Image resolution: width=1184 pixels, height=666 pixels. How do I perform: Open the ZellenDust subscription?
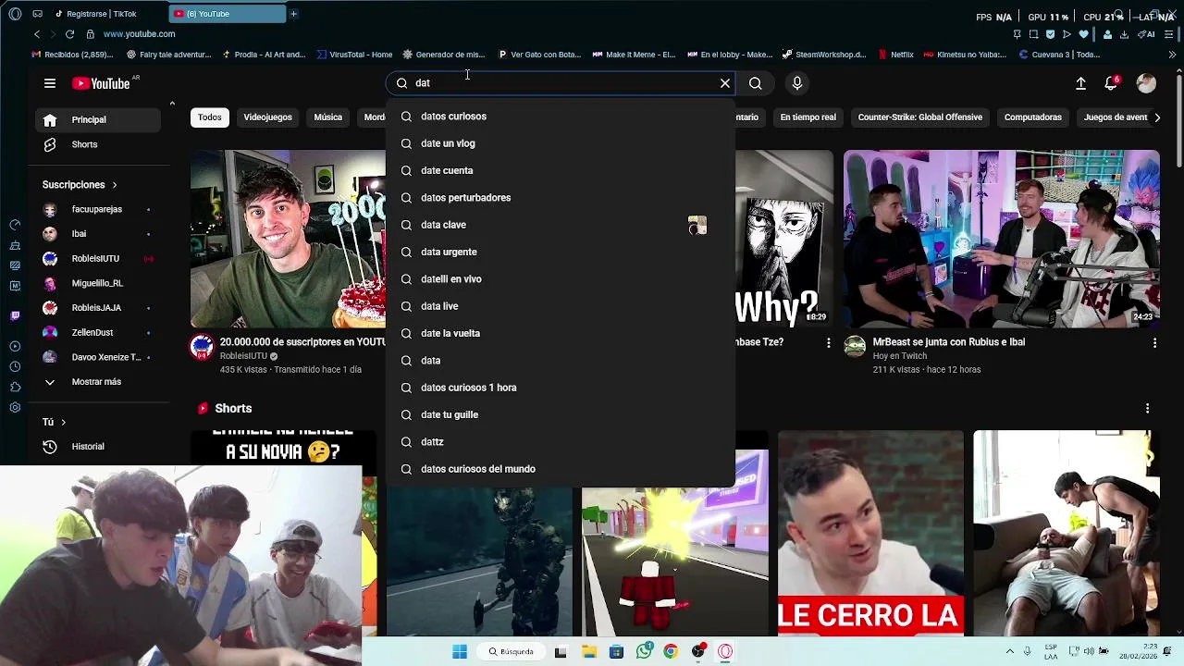point(98,332)
